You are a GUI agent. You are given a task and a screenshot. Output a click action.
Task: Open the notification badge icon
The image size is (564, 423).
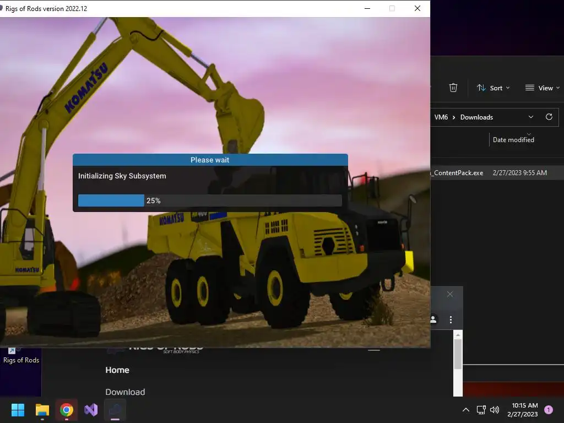pyautogui.click(x=549, y=410)
